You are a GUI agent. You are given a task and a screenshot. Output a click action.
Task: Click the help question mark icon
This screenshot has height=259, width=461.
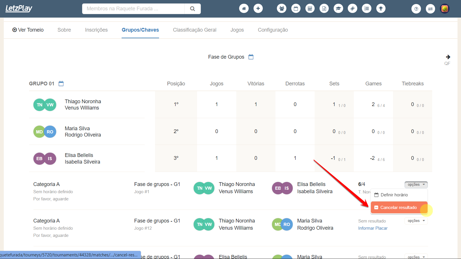(x=416, y=9)
